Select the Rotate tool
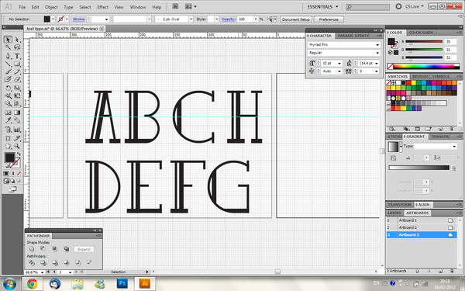This screenshot has height=291, width=465. pos(8,88)
